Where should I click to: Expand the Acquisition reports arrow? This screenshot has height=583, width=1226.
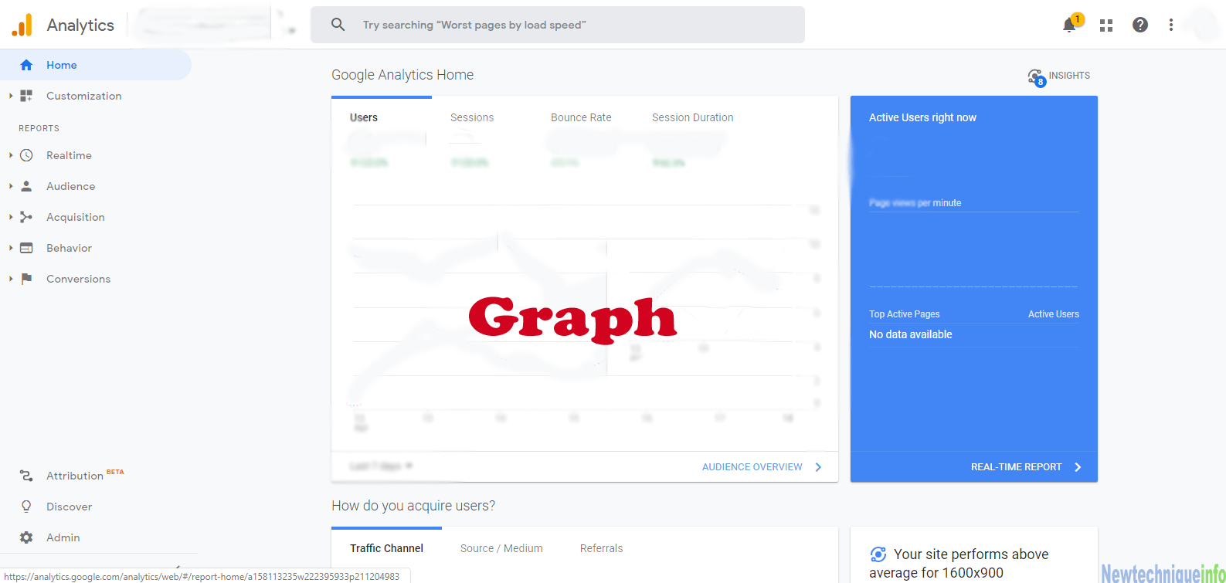click(x=11, y=217)
